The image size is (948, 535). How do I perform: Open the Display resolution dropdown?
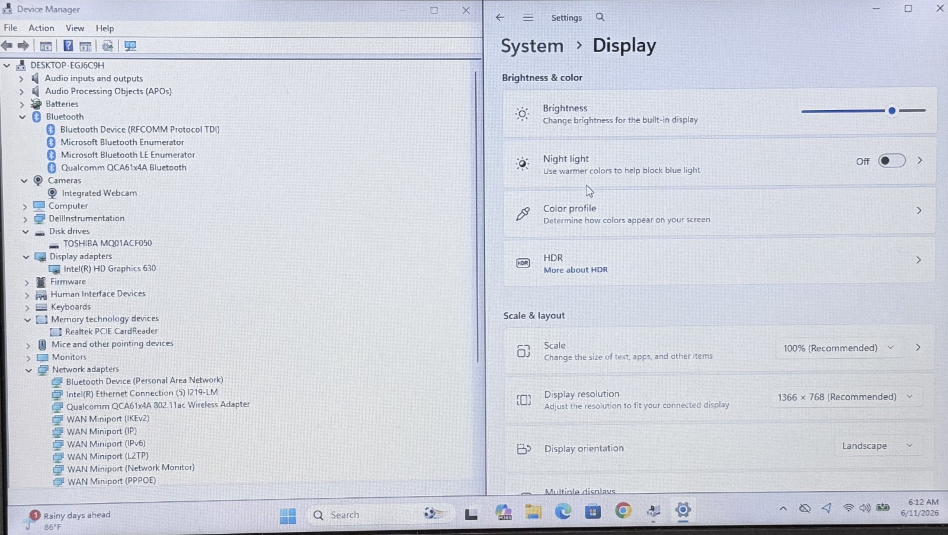(x=847, y=397)
